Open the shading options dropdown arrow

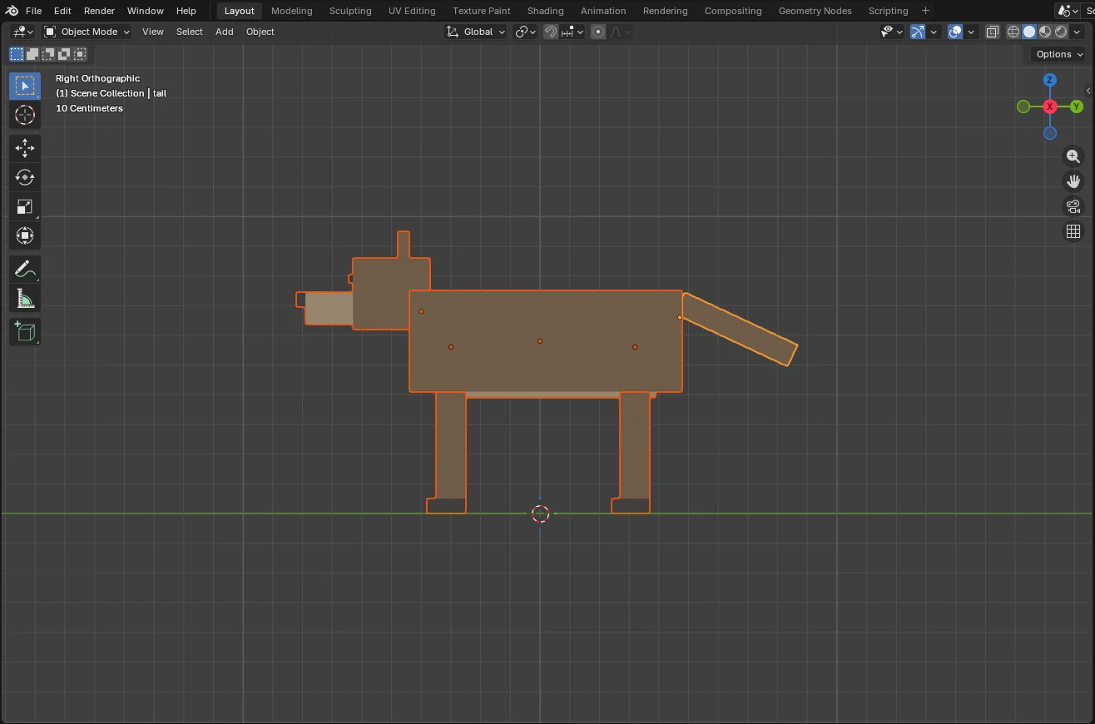[x=1078, y=32]
